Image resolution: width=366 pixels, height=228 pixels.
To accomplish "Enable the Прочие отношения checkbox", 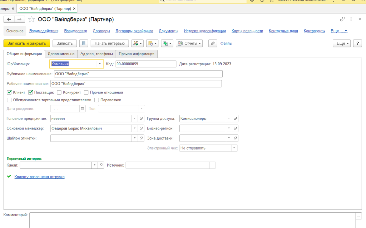I will [x=86, y=92].
